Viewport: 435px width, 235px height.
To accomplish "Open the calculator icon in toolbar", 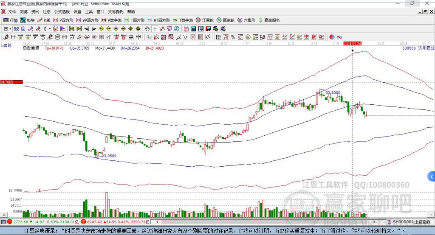I will click(x=193, y=29).
